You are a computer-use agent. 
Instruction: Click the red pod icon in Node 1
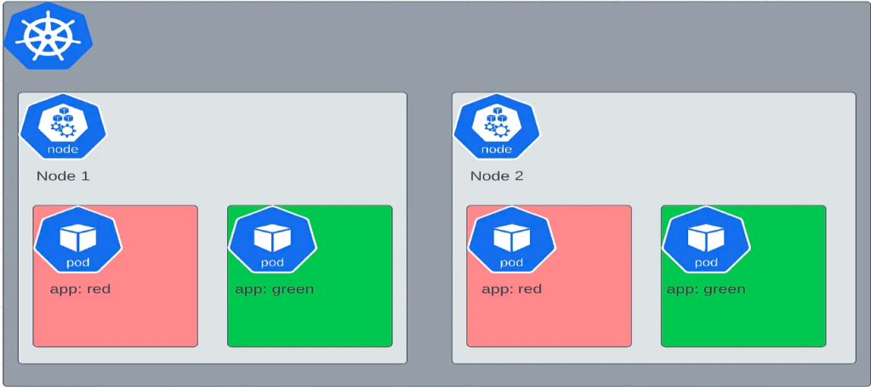(x=78, y=239)
